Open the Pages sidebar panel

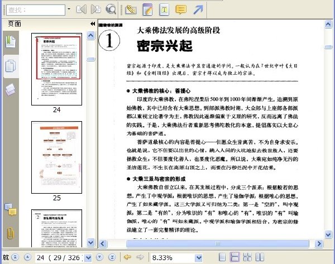(x=11, y=66)
